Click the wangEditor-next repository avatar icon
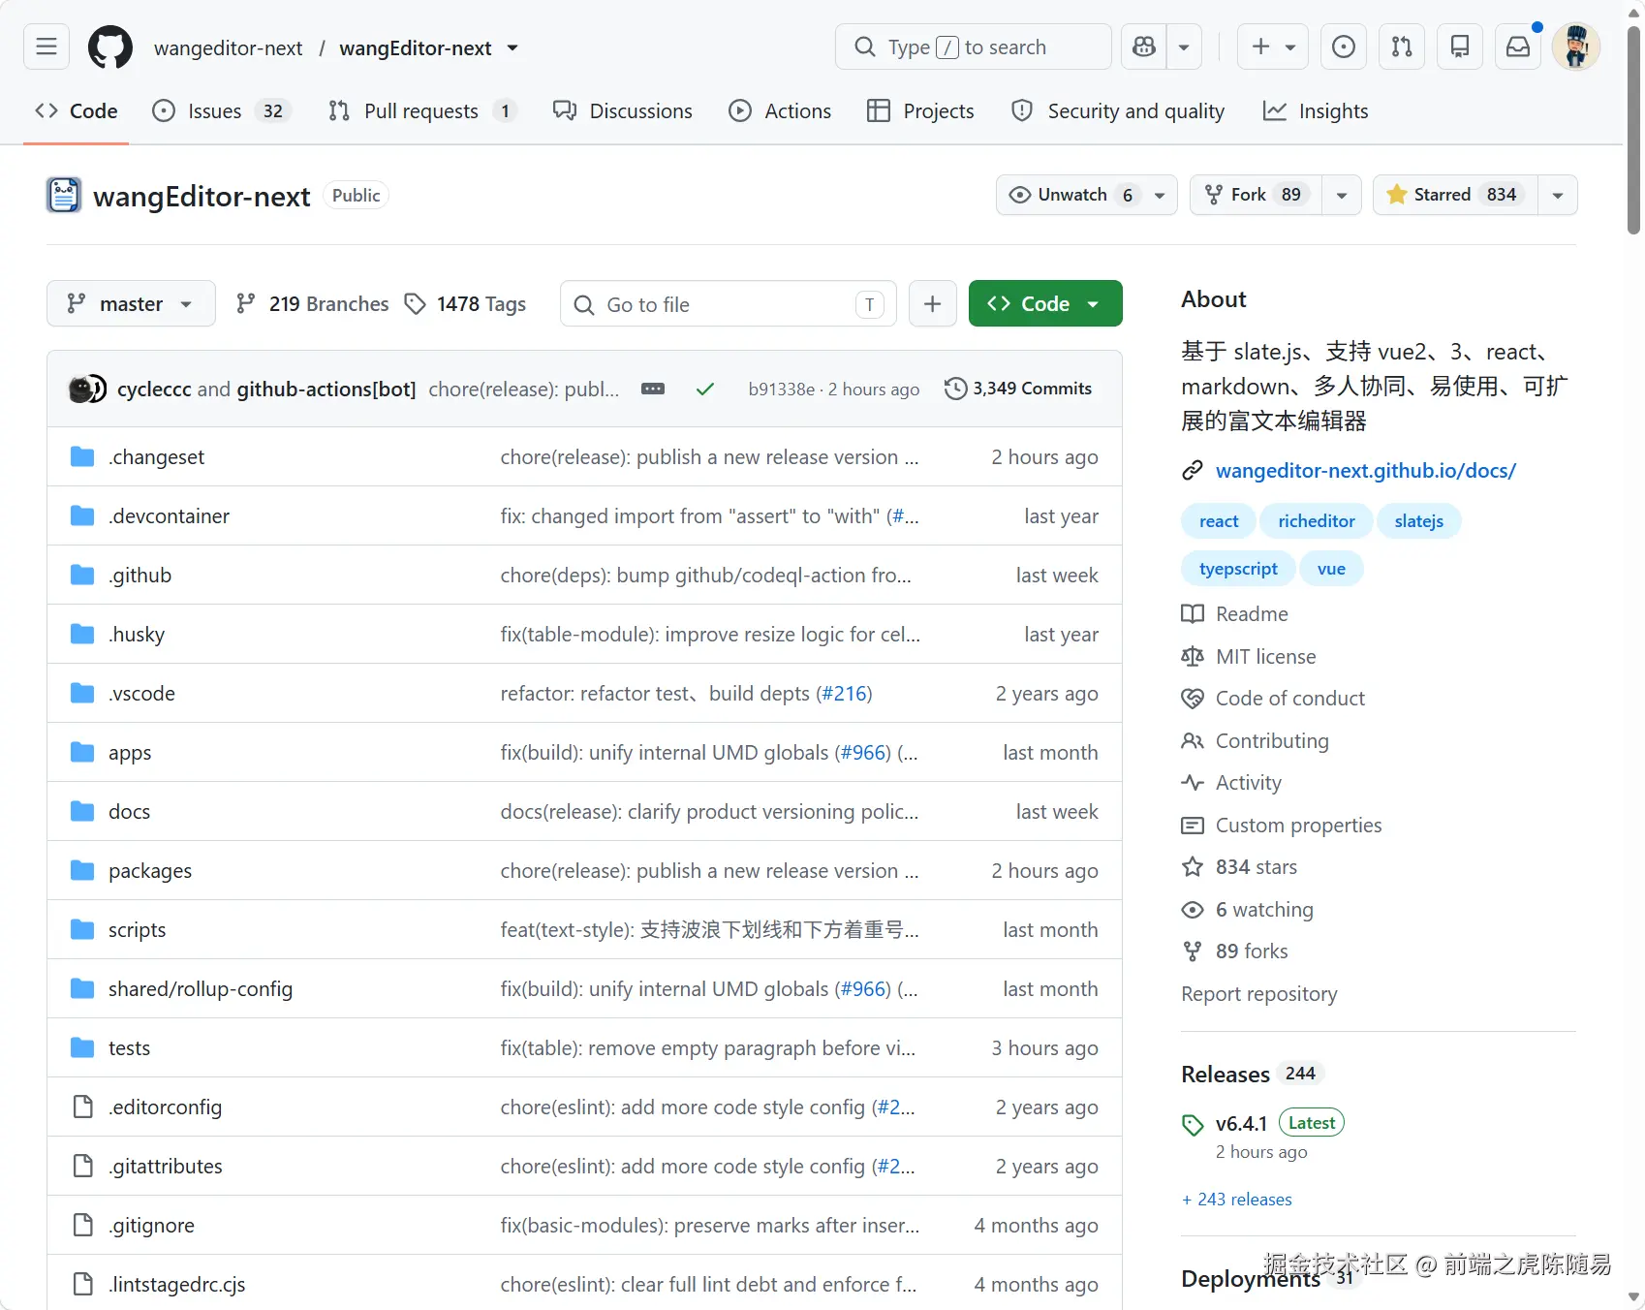 click(x=64, y=196)
